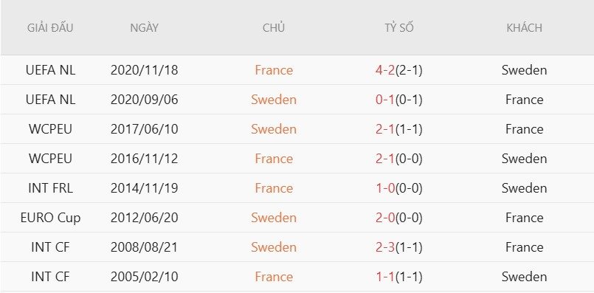Click the TỶ SỐ column header

tap(399, 28)
